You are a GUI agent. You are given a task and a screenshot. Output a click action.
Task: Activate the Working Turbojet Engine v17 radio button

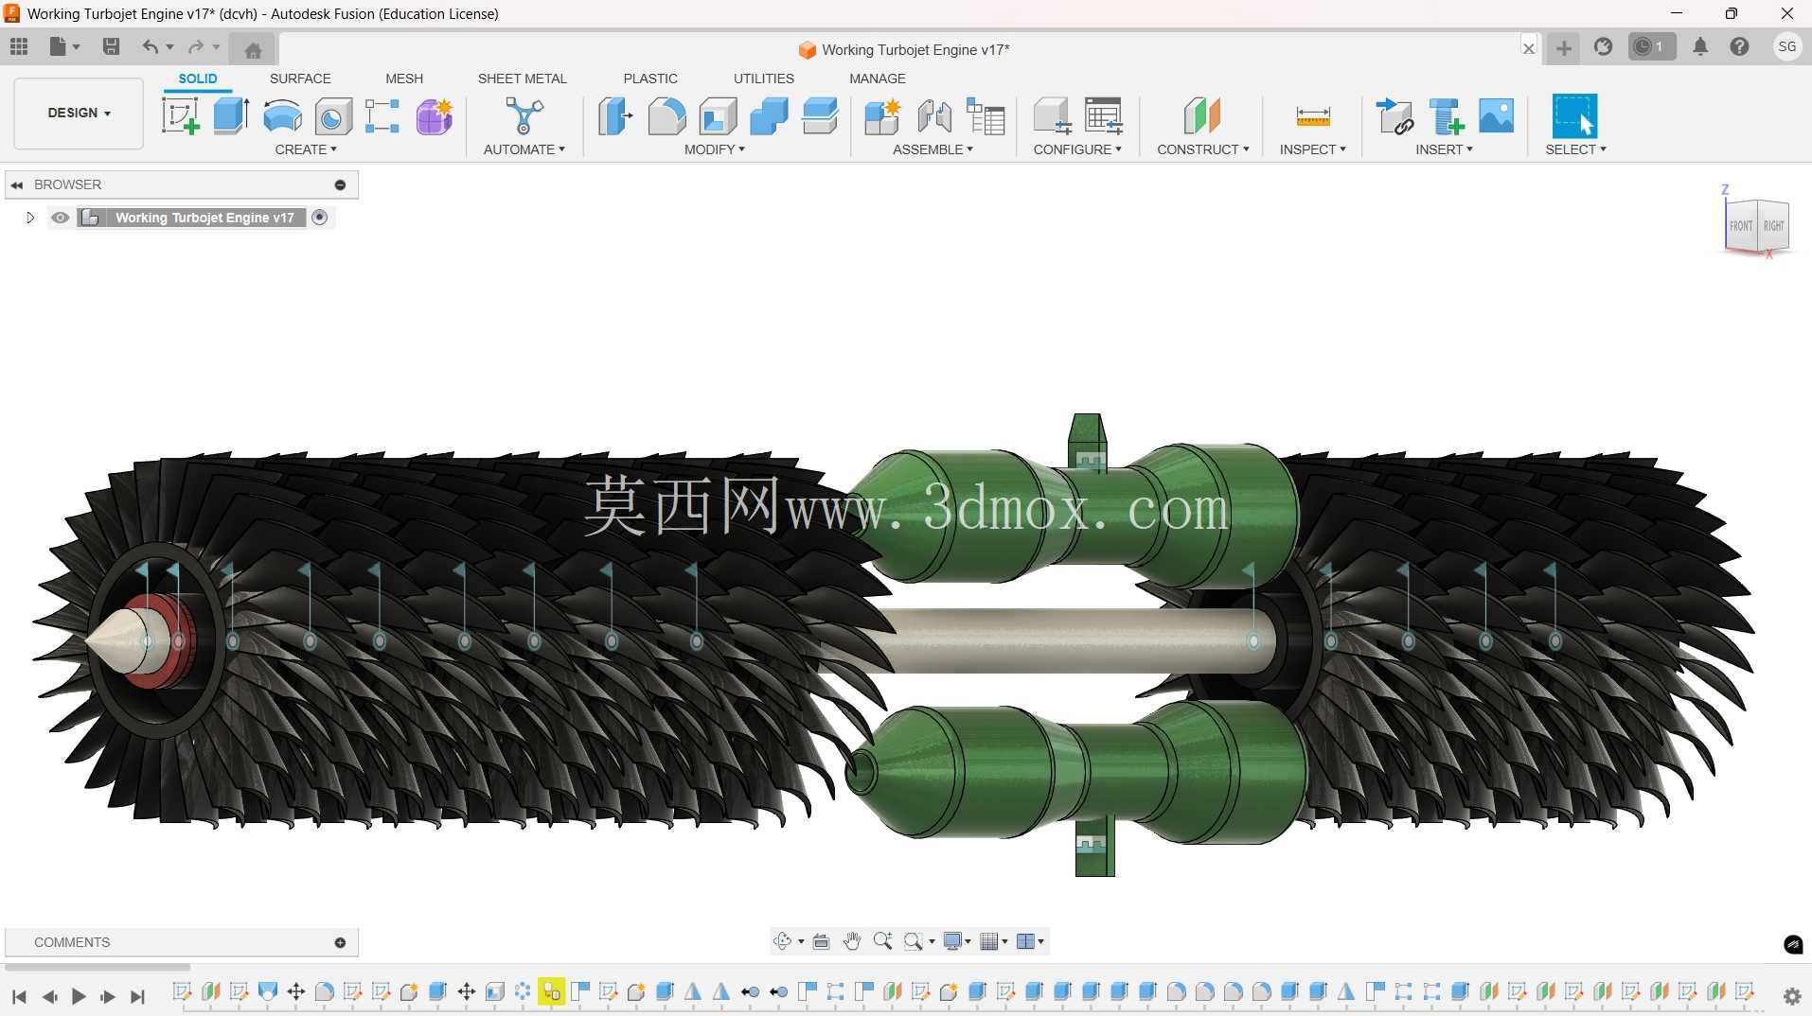click(320, 218)
